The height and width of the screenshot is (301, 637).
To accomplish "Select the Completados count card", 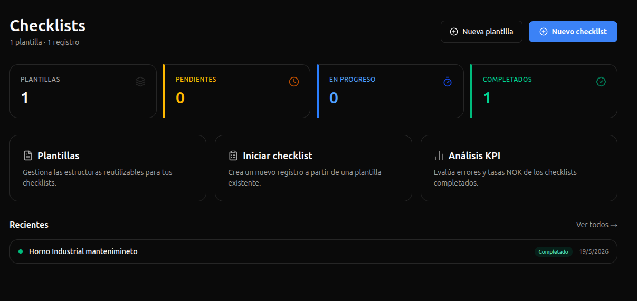I will point(544,91).
